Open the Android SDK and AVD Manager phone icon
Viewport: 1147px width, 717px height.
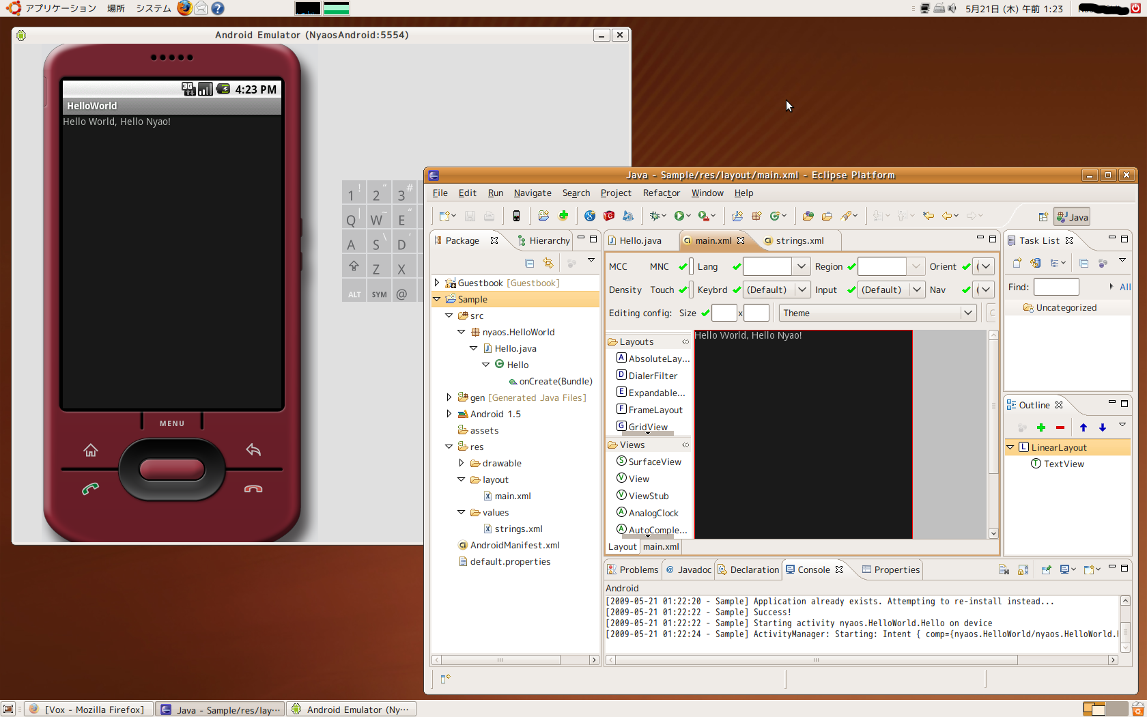516,216
